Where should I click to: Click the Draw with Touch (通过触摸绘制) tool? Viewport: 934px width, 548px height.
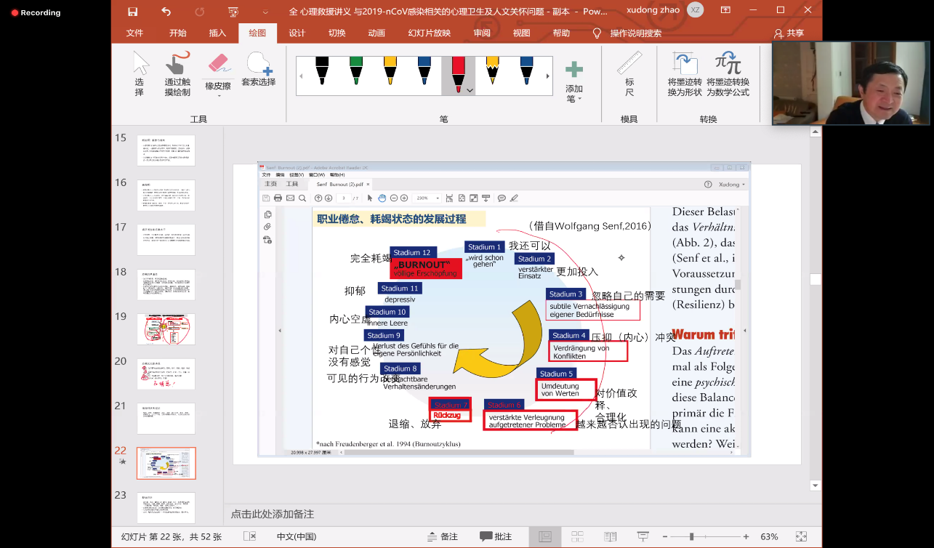[177, 74]
